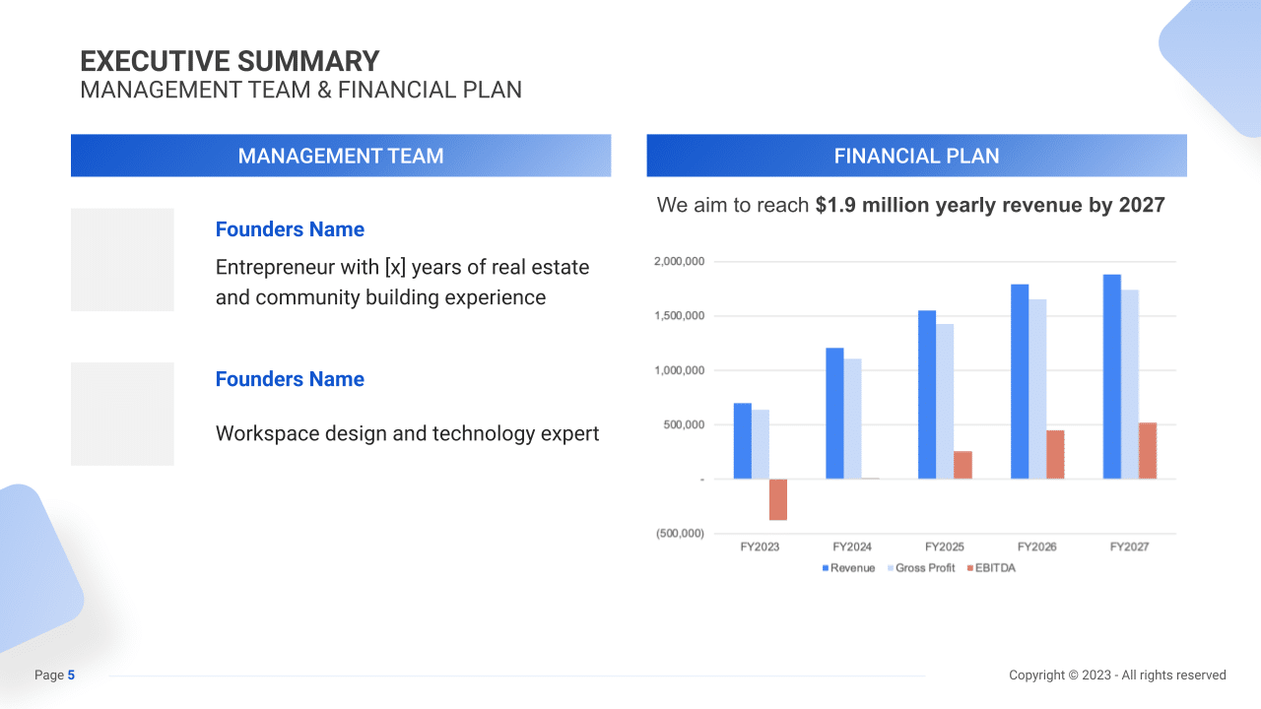1261x709 pixels.
Task: Click the page number 5 at bottom left
Action: 69,675
